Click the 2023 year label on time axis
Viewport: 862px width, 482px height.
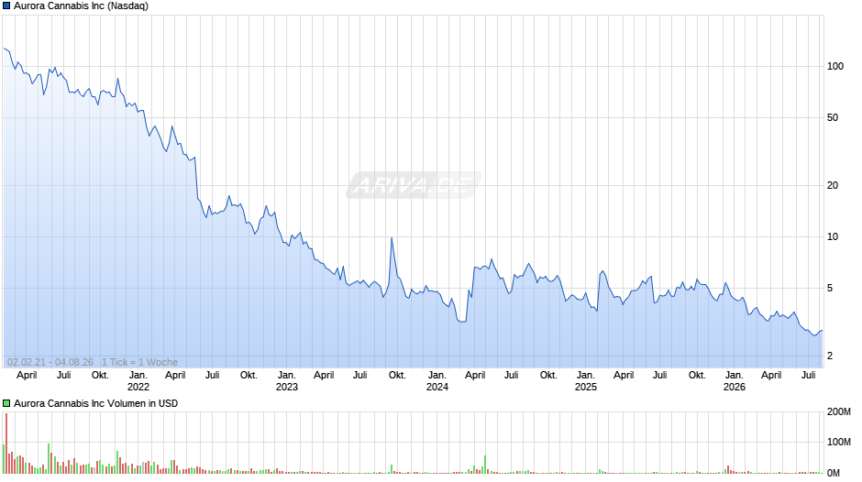point(286,387)
